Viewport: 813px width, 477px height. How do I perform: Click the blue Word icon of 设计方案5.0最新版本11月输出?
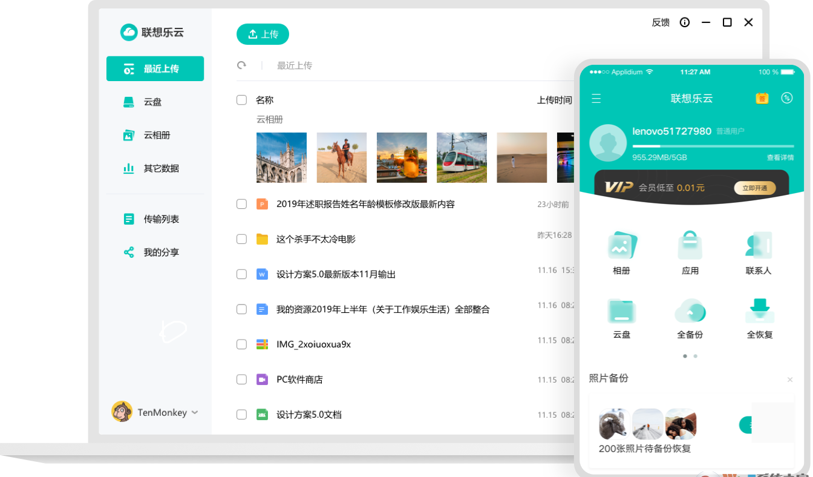click(x=262, y=274)
